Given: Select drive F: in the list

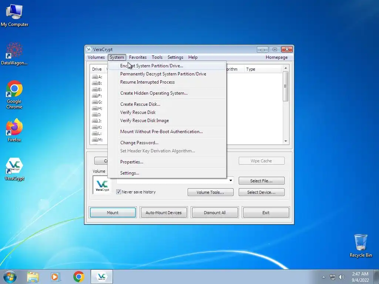Looking at the screenshot, I should tap(97, 96).
